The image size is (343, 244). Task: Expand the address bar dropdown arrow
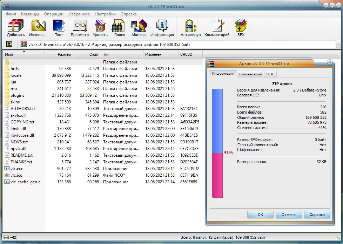pyautogui.click(x=338, y=45)
